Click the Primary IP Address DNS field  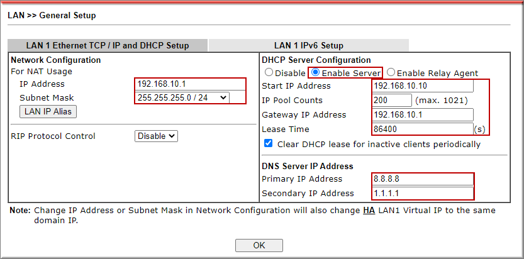(422, 179)
